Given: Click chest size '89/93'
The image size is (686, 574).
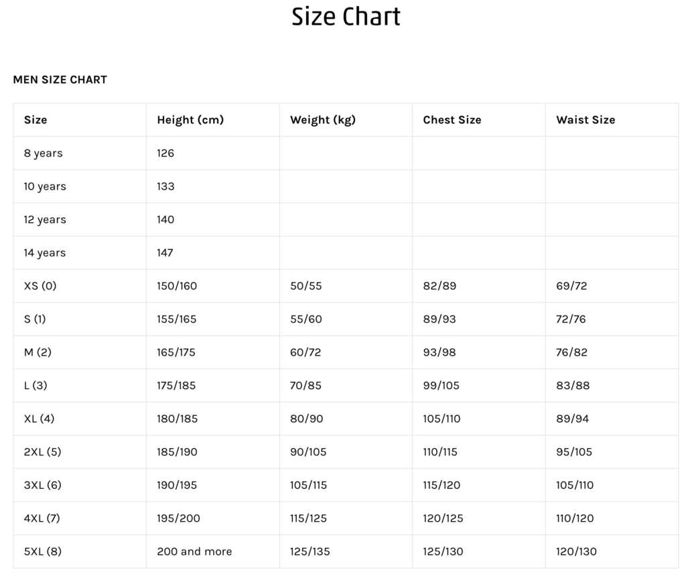Looking at the screenshot, I should coord(439,319).
